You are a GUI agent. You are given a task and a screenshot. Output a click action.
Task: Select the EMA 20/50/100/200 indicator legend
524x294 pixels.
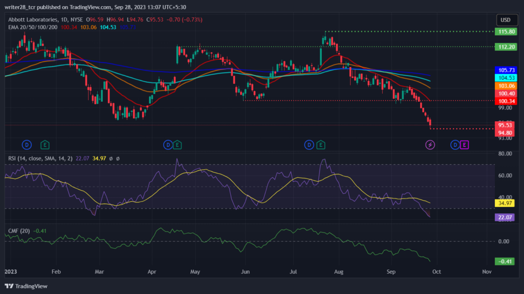pyautogui.click(x=33, y=27)
